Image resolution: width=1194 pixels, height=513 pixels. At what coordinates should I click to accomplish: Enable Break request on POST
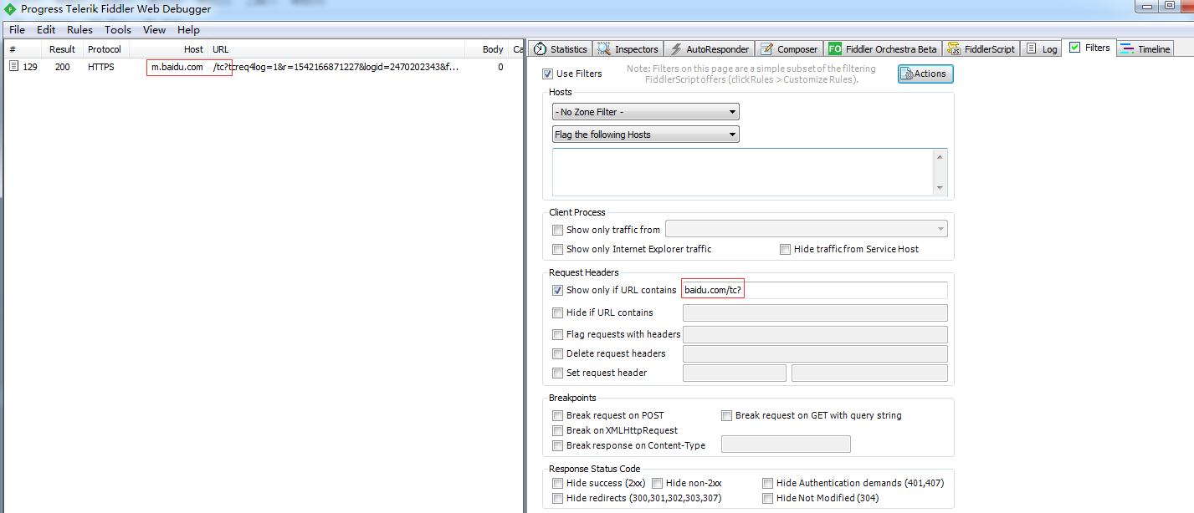(557, 415)
